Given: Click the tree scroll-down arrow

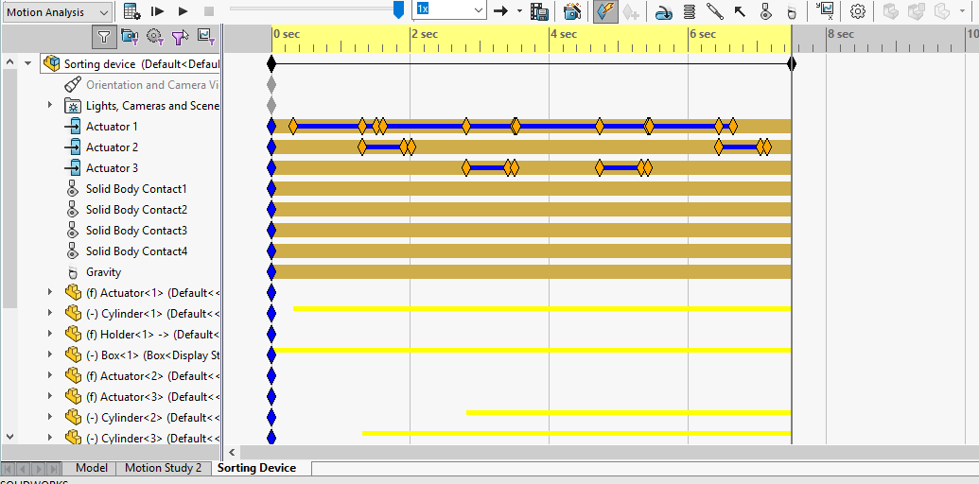Looking at the screenshot, I should pos(9,438).
